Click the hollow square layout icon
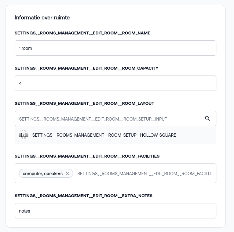Viewport: 234px width, 232px height. click(23, 135)
